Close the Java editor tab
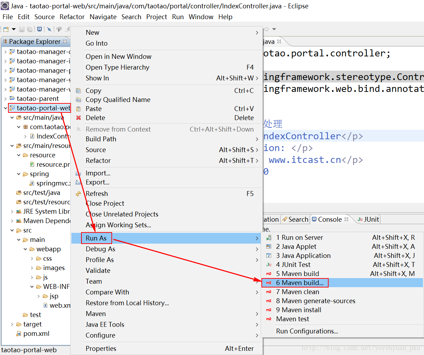 [x=279, y=41]
